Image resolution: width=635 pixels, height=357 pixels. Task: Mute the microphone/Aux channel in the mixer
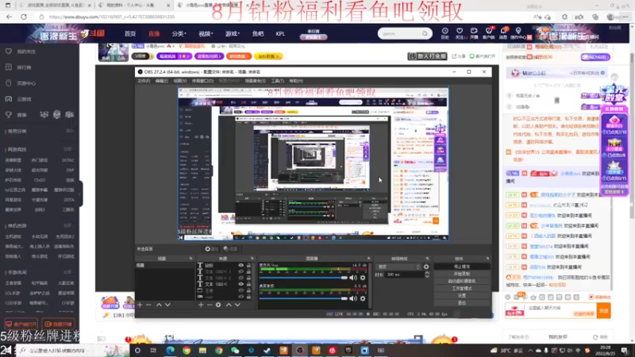coord(353,278)
